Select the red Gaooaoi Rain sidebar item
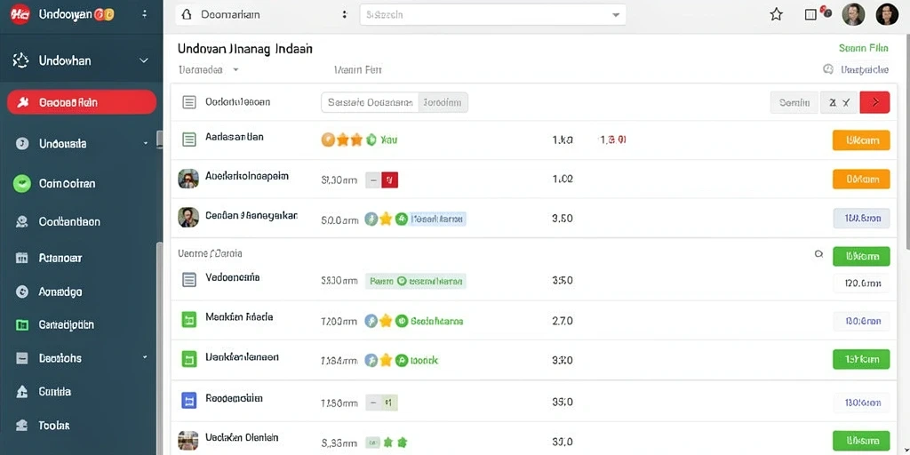910x455 pixels. [x=81, y=103]
